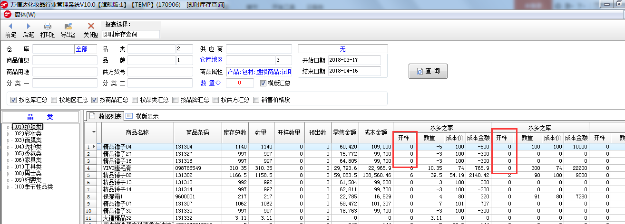The image size is (625, 224).
Task: Sort by the 库存总数 column header
Action: (x=234, y=132)
